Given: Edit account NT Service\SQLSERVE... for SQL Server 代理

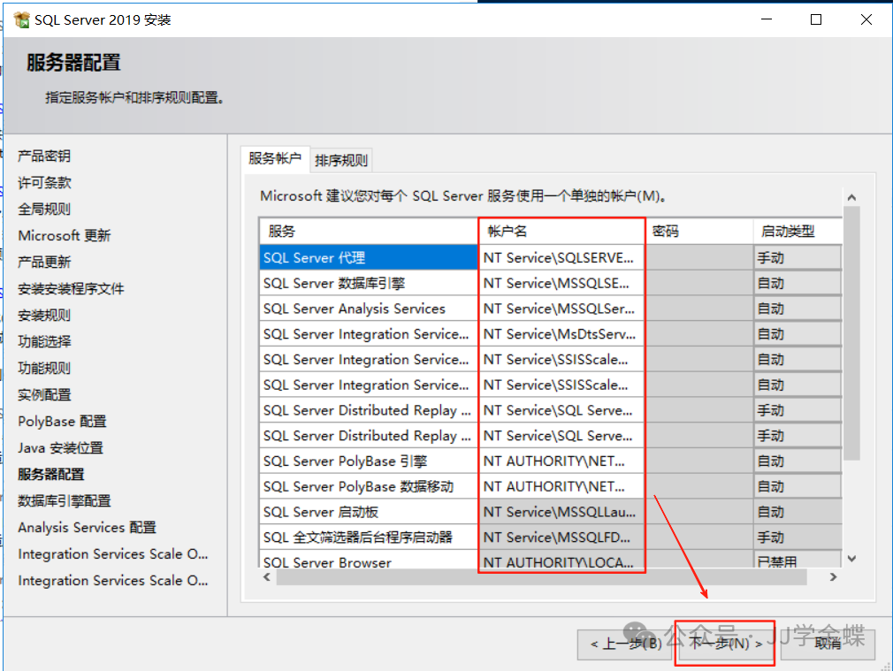Looking at the screenshot, I should click(561, 257).
